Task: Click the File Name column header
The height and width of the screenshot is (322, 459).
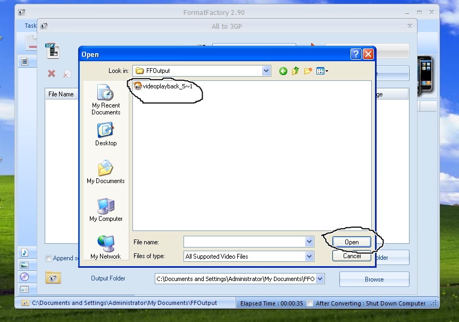Action: pyautogui.click(x=61, y=94)
